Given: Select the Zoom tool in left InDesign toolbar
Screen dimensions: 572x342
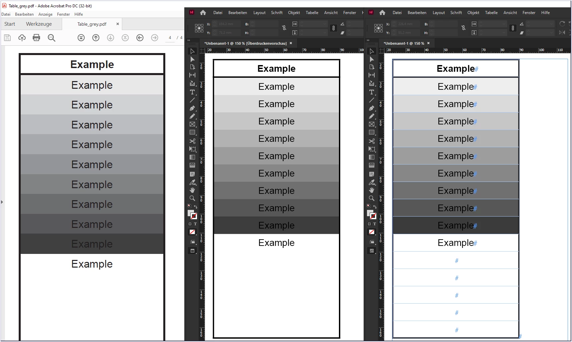Looking at the screenshot, I should point(192,198).
